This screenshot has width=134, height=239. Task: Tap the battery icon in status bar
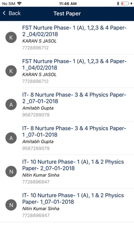tap(125, 3)
